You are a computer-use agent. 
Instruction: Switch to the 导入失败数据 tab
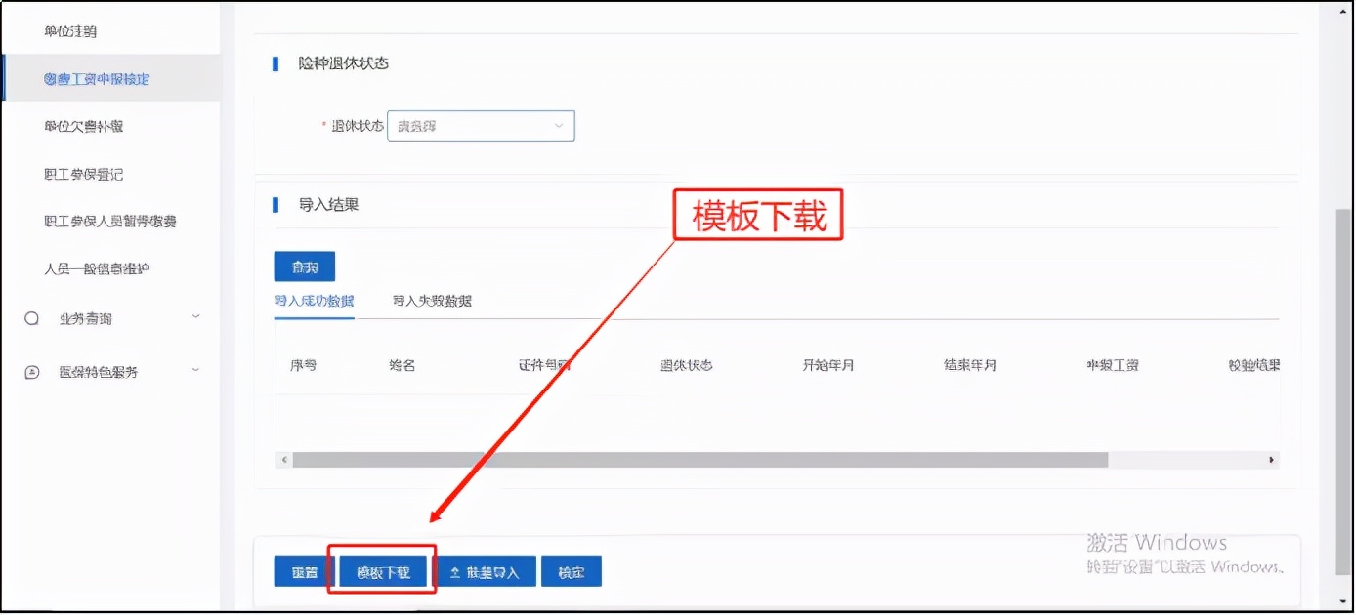(x=432, y=301)
